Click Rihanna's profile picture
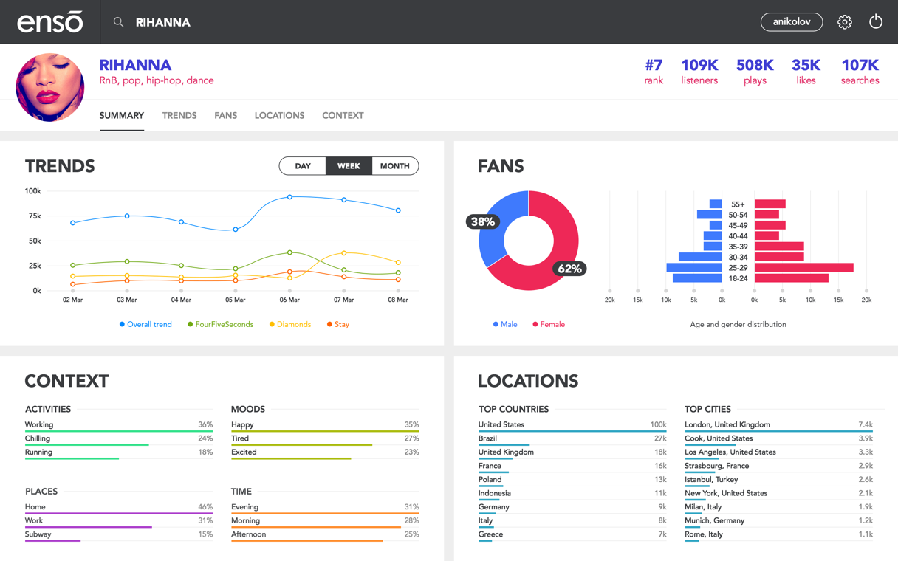The height and width of the screenshot is (561, 898). [50, 87]
